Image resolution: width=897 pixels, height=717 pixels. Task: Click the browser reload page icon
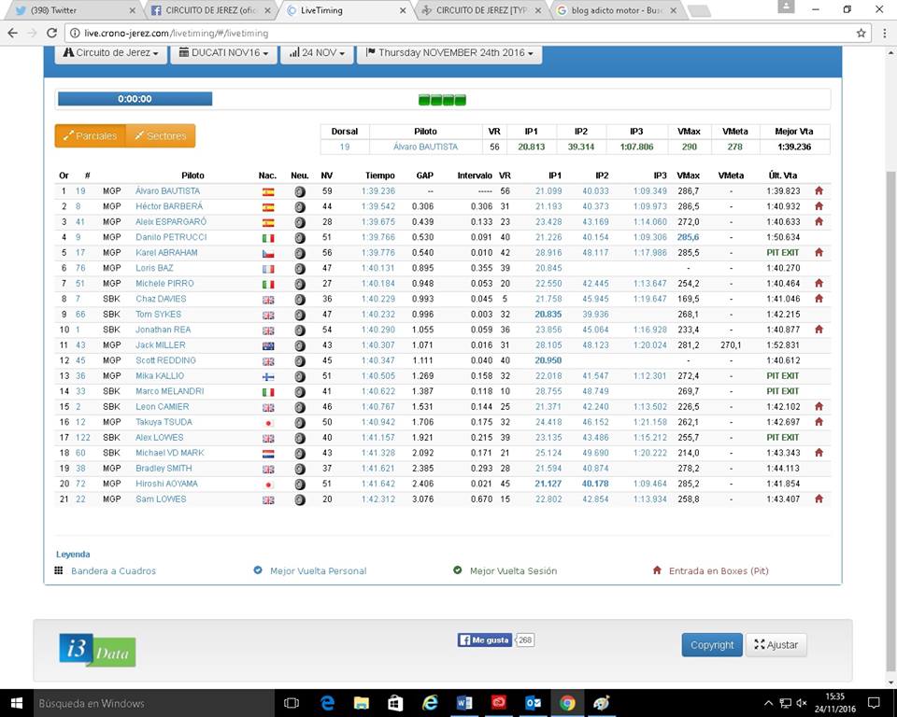pos(49,33)
